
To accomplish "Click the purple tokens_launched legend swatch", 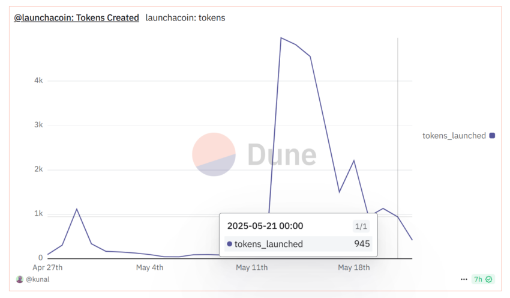I will pyautogui.click(x=493, y=136).
